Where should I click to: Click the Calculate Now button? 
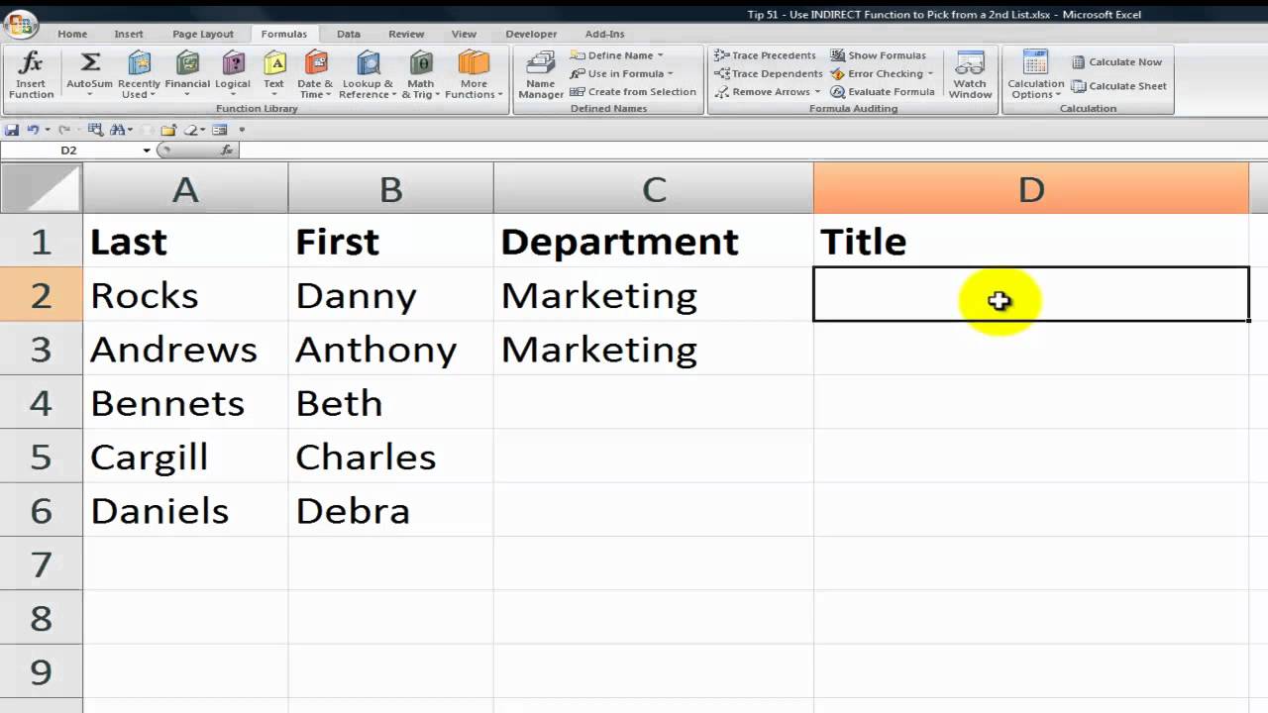[1116, 62]
